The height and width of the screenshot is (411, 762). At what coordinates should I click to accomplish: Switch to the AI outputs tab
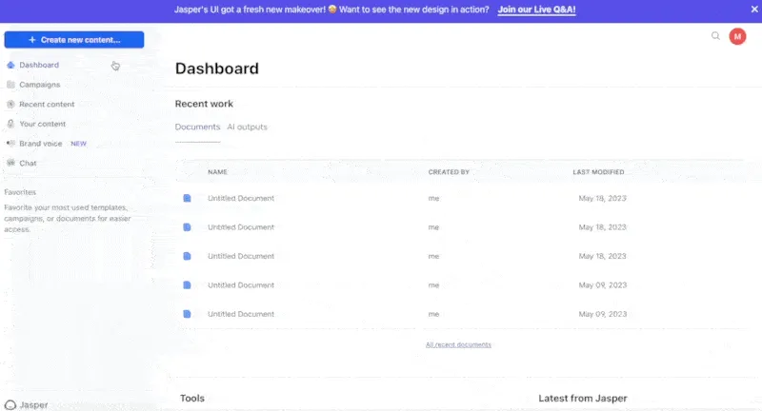tap(247, 127)
